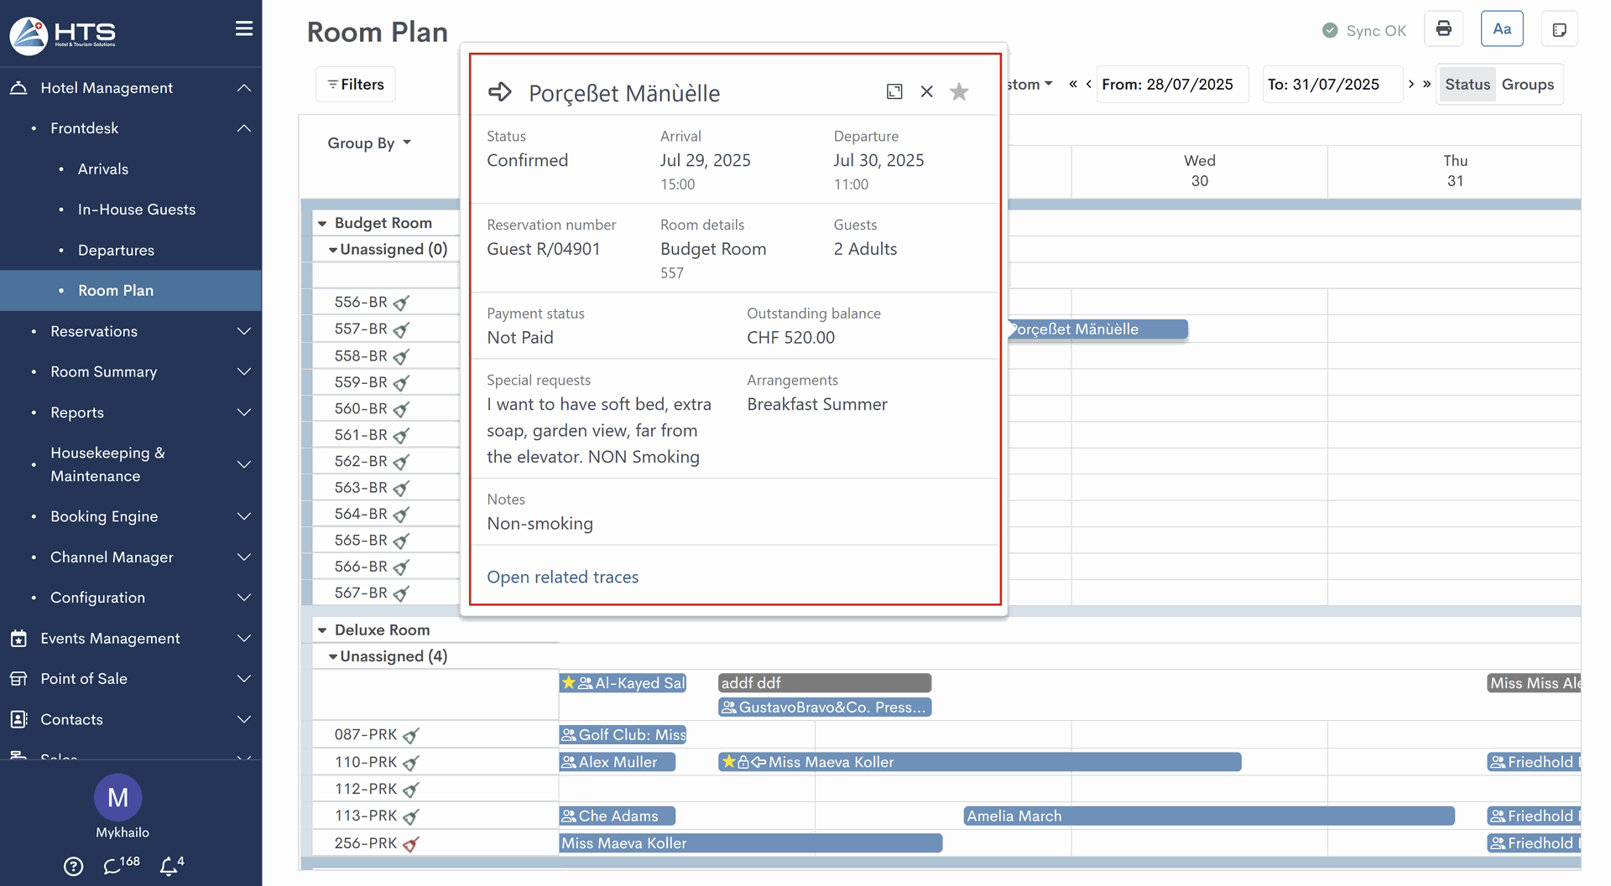The width and height of the screenshot is (1611, 886).
Task: Click housekeeping status icon for room 256-PRK
Action: coord(411,844)
